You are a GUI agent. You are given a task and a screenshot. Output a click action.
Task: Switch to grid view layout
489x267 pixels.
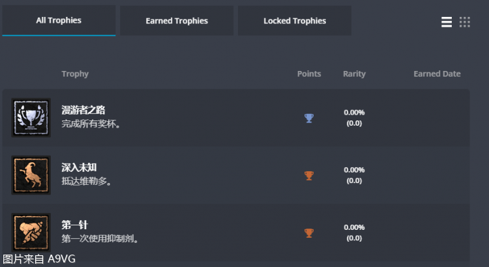pos(465,22)
